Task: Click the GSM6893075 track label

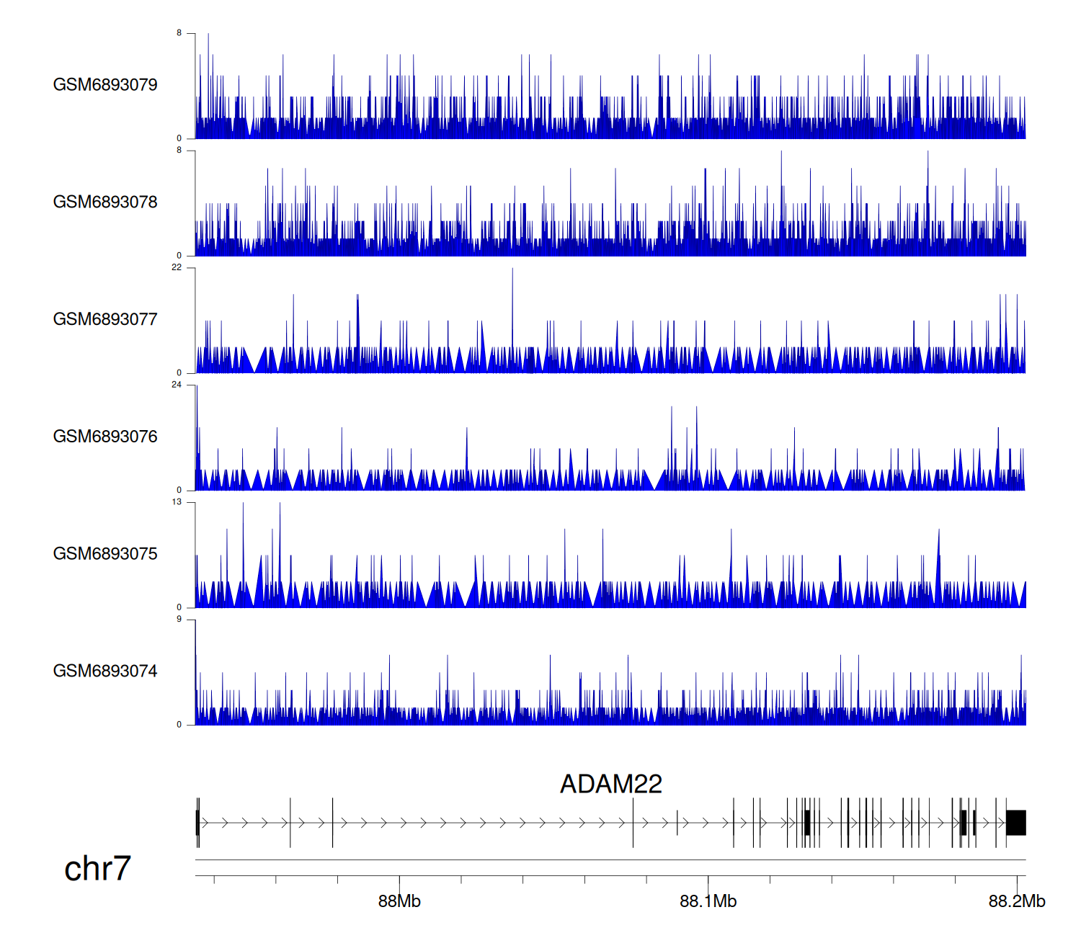Action: click(x=105, y=554)
